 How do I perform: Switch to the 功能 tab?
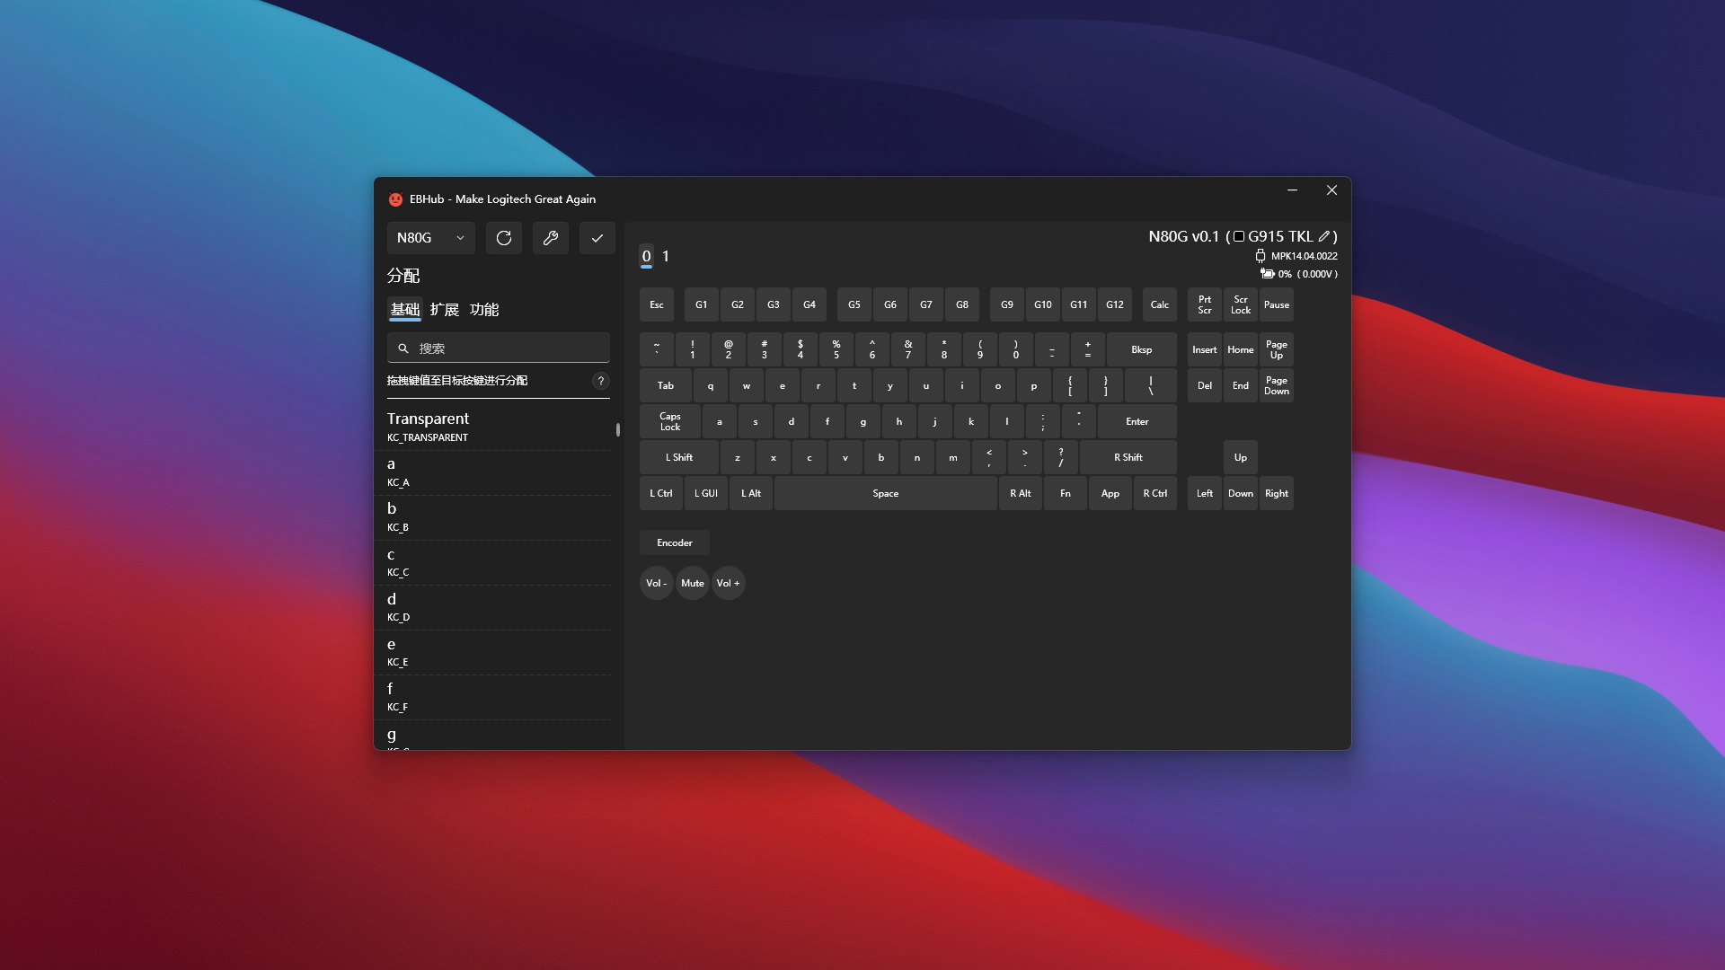click(484, 310)
